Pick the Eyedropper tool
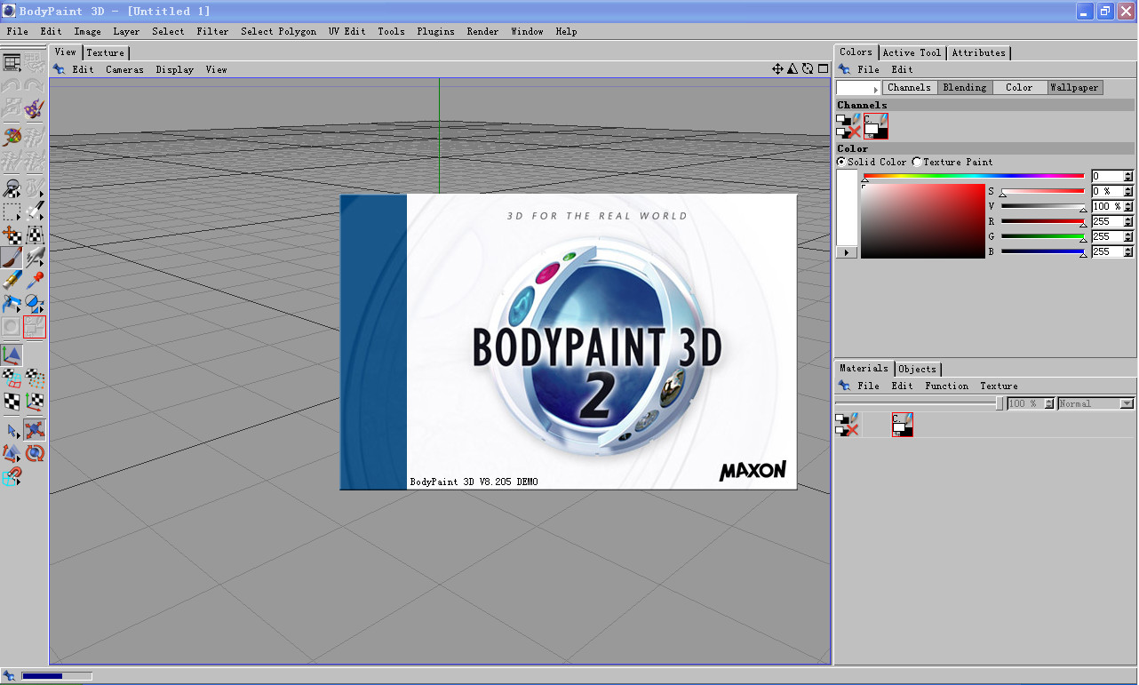1139x685 pixels. click(35, 281)
